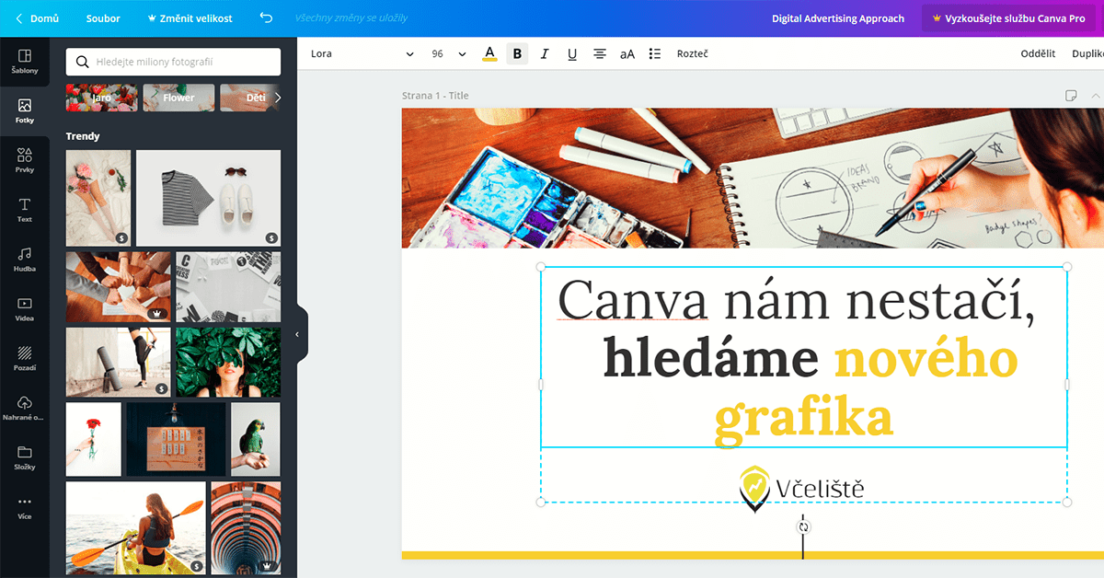The image size is (1104, 578).
Task: Open the Soubor menu
Action: tap(103, 18)
